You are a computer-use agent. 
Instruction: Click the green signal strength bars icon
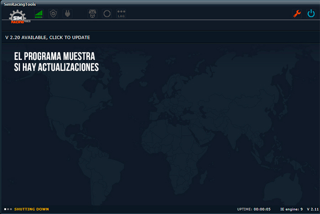pos(39,14)
